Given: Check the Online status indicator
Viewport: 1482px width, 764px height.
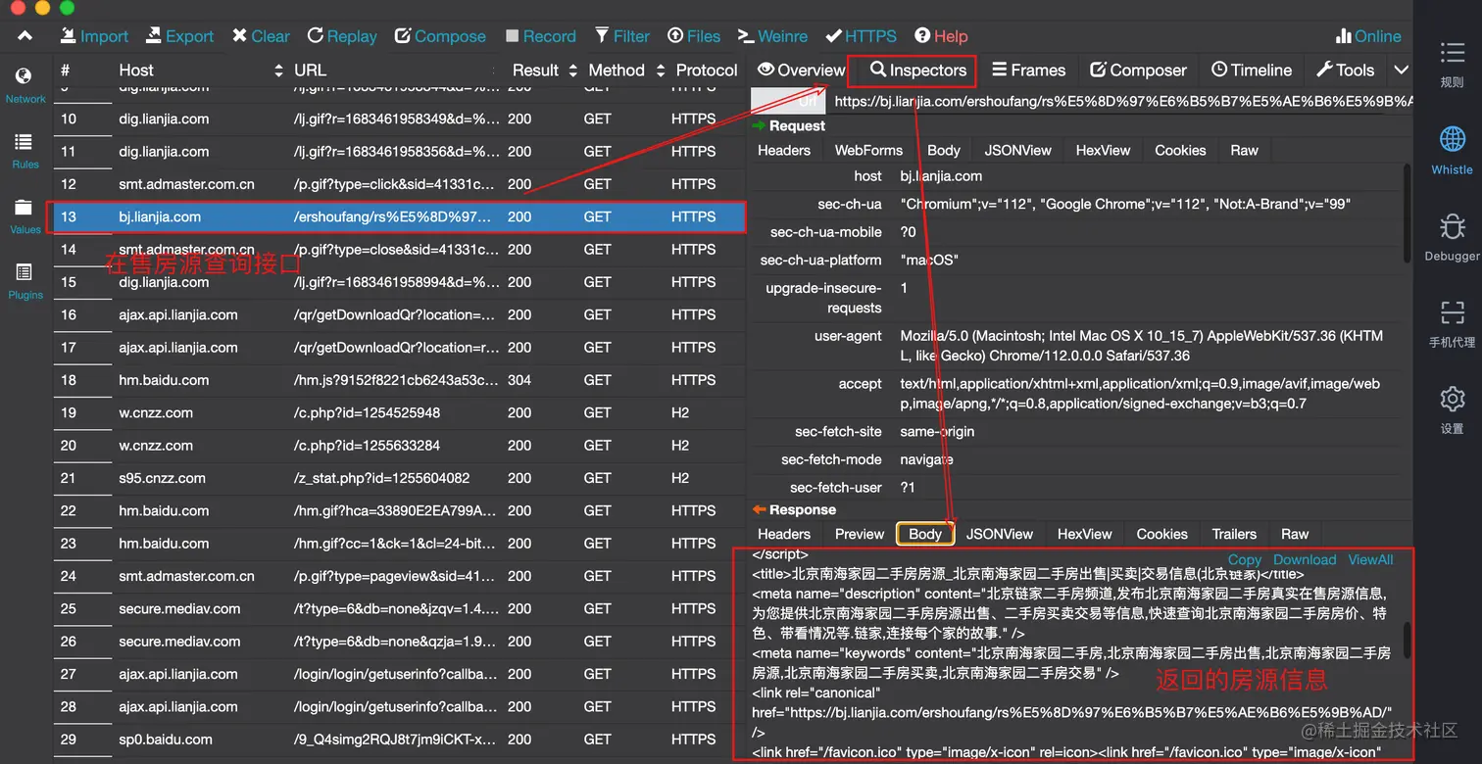Looking at the screenshot, I should pyautogui.click(x=1368, y=36).
